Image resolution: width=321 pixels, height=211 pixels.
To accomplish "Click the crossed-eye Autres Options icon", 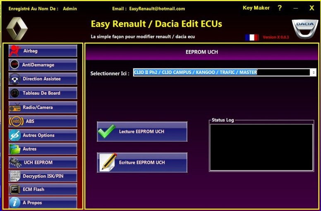I will (x=15, y=135).
